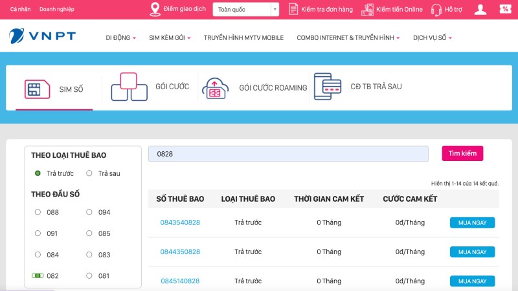Click the Kiểm tra đơn hàng document icon
Viewport: 518px width, 291px height.
click(x=293, y=9)
